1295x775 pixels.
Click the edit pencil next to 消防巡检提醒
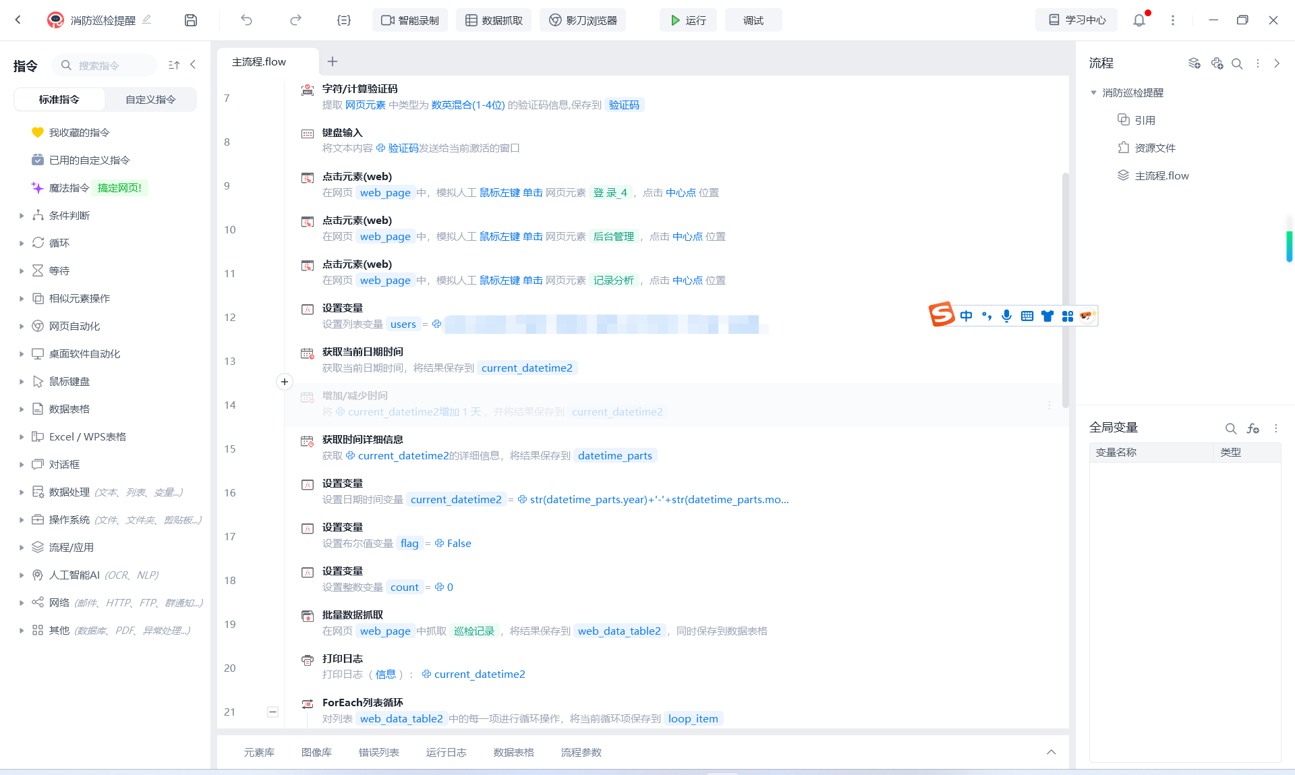(147, 20)
